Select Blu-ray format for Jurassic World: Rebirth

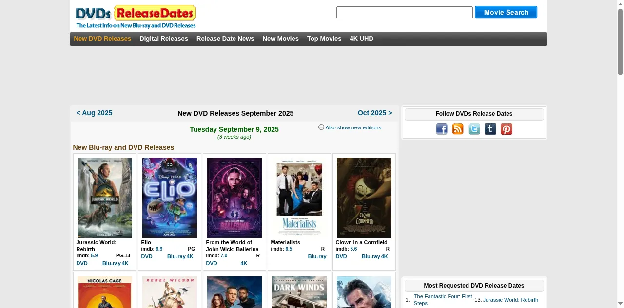click(111, 263)
